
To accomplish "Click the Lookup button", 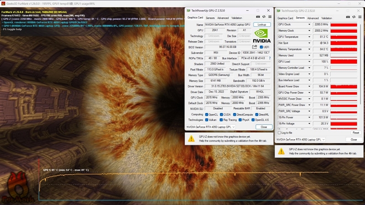I will point(262,25).
